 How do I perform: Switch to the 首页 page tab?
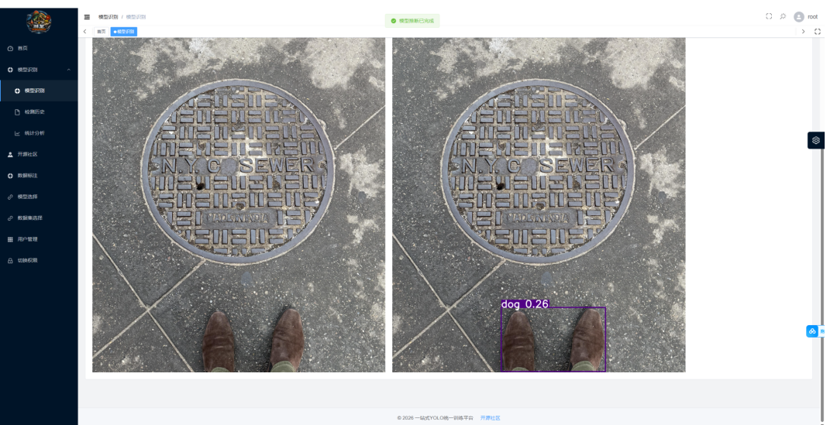[101, 32]
